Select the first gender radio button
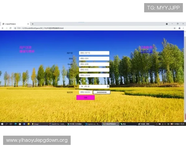The width and height of the screenshot is (186, 148). point(80,81)
